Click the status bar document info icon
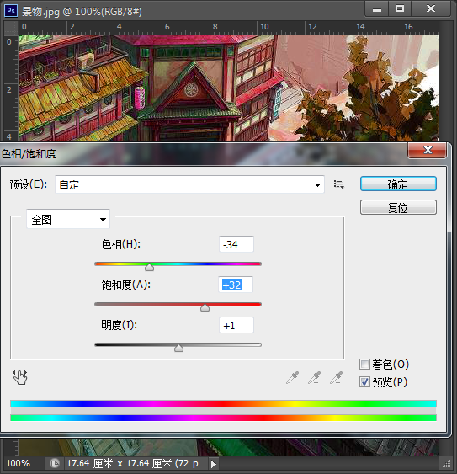Viewport: 457px width, 474px height. tap(55, 463)
